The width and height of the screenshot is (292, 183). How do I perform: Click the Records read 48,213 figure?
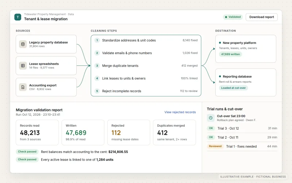coord(30,133)
